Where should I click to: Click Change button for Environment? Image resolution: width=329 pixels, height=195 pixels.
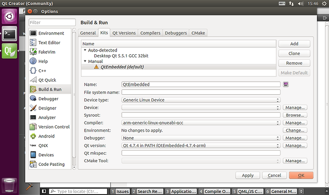click(x=295, y=130)
